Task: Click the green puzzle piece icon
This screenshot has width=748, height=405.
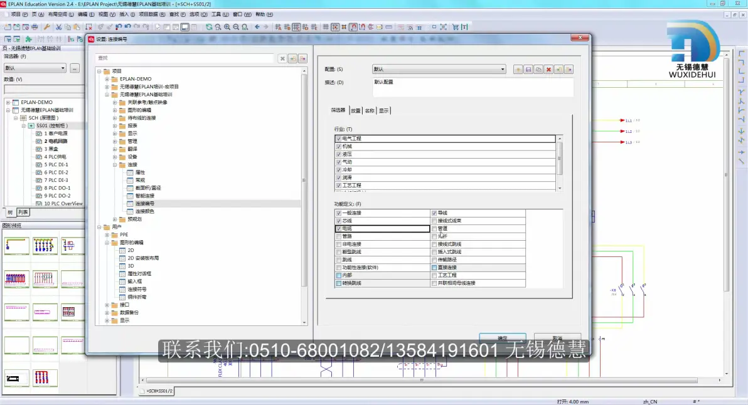Action: (28, 39)
